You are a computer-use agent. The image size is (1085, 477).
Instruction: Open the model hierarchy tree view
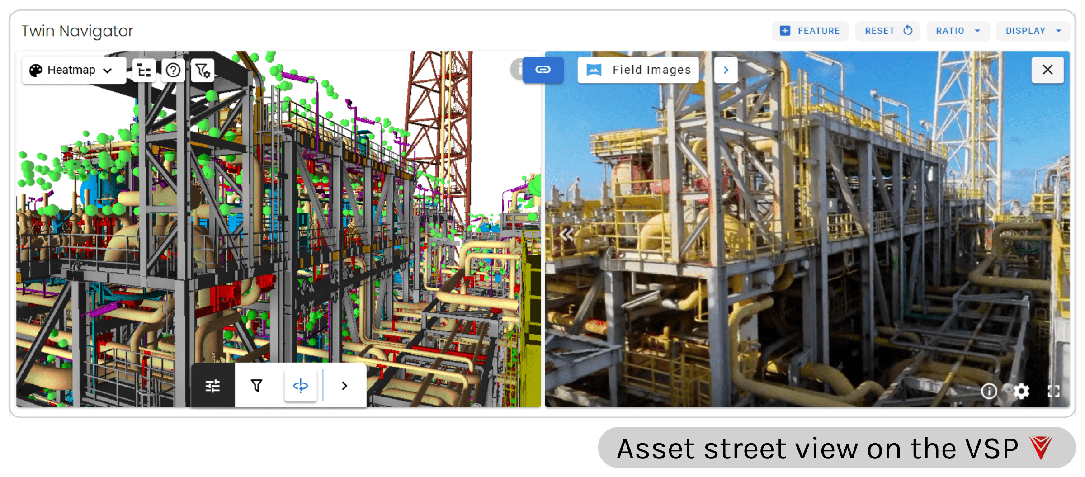point(144,70)
